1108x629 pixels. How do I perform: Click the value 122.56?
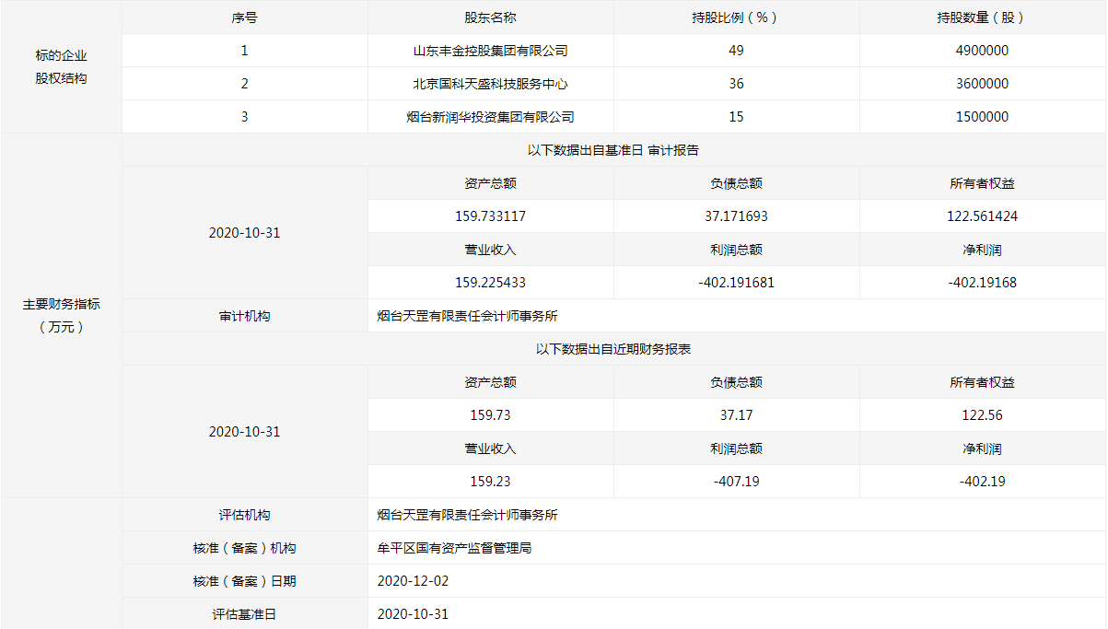click(983, 415)
